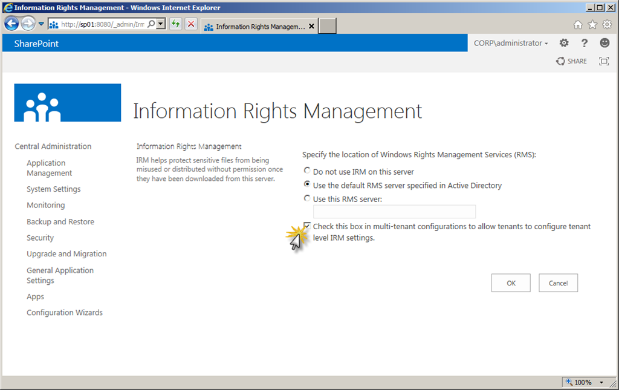Click the IRM helps protect sensitive files description
Viewport: 619px width, 390px height.
[x=210, y=169]
